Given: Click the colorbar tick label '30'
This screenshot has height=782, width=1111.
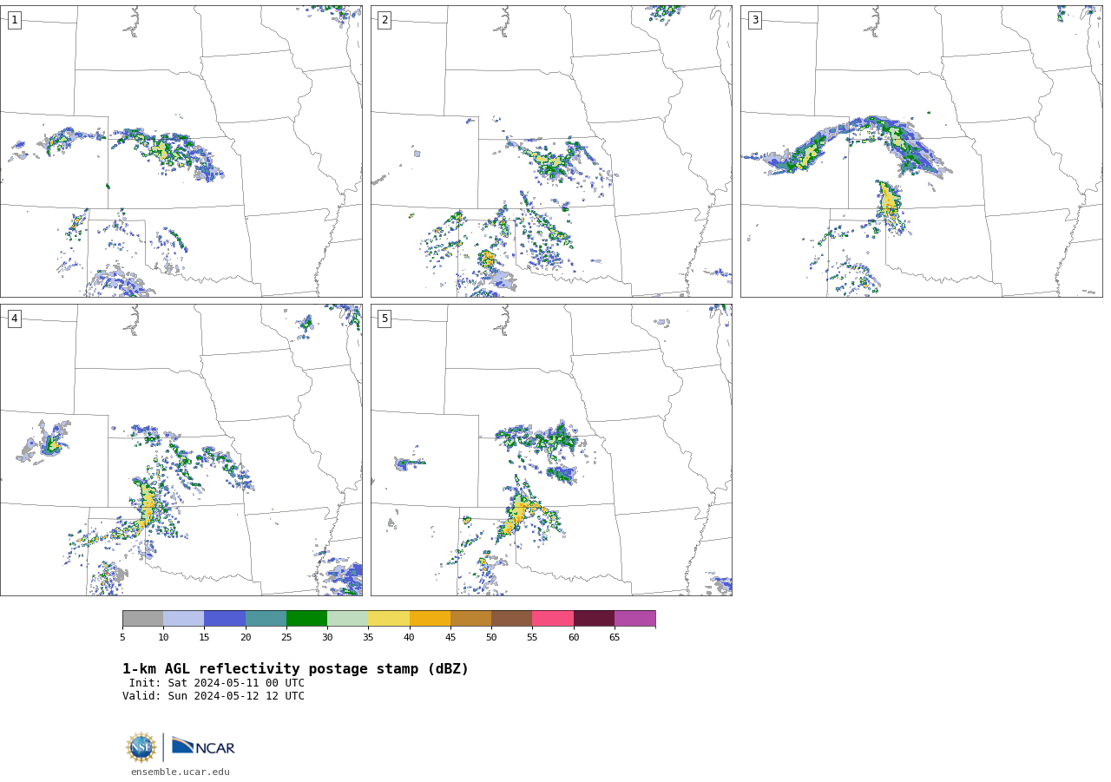Looking at the screenshot, I should pyautogui.click(x=327, y=638).
